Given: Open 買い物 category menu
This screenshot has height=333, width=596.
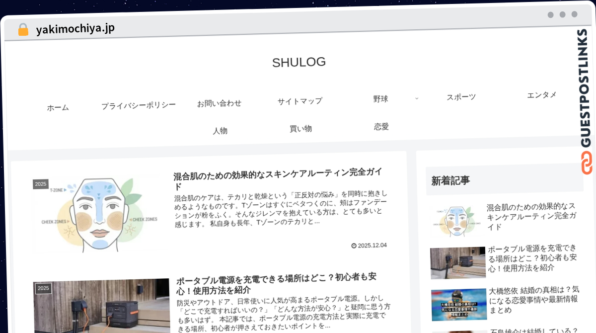Looking at the screenshot, I should (300, 129).
